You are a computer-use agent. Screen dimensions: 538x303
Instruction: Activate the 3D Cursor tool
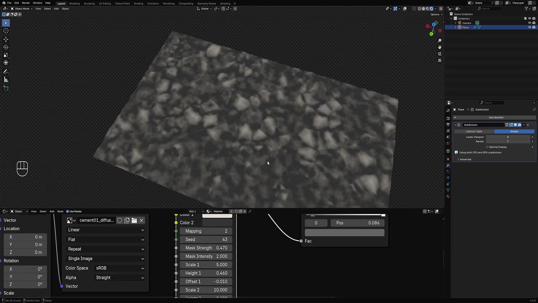point(6,31)
